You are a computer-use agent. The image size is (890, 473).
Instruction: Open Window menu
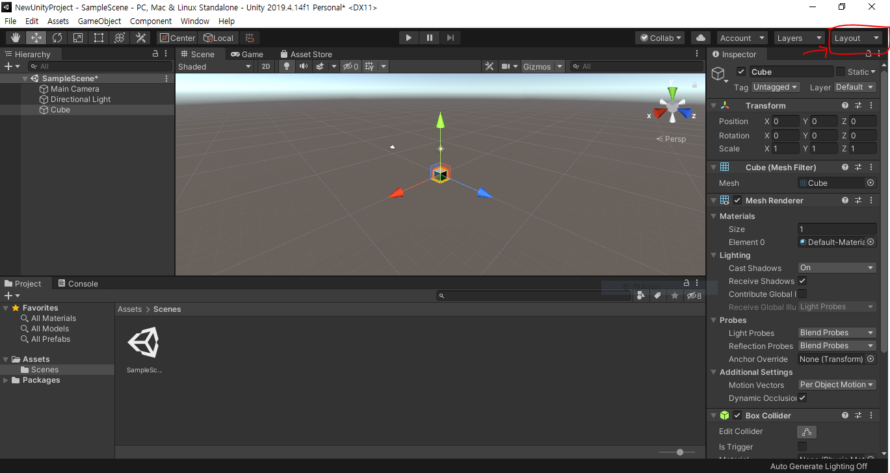(195, 21)
